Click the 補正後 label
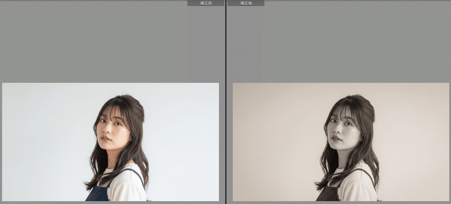This screenshot has width=451, height=204. click(245, 3)
